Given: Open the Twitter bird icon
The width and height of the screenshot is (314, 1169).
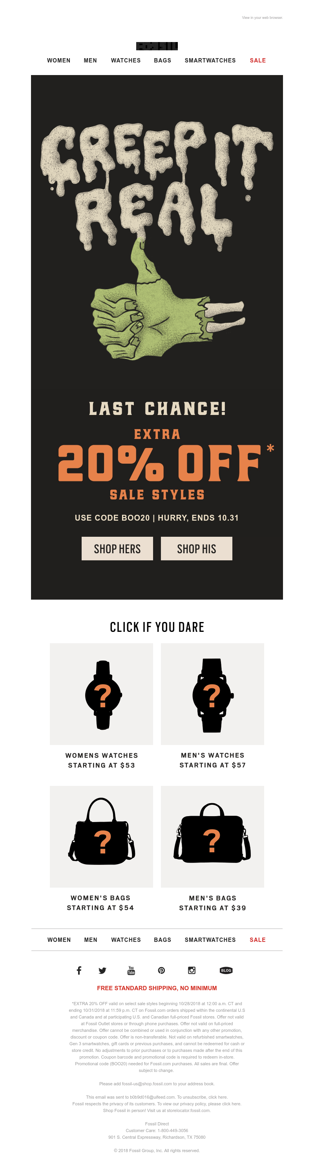Looking at the screenshot, I should (102, 970).
